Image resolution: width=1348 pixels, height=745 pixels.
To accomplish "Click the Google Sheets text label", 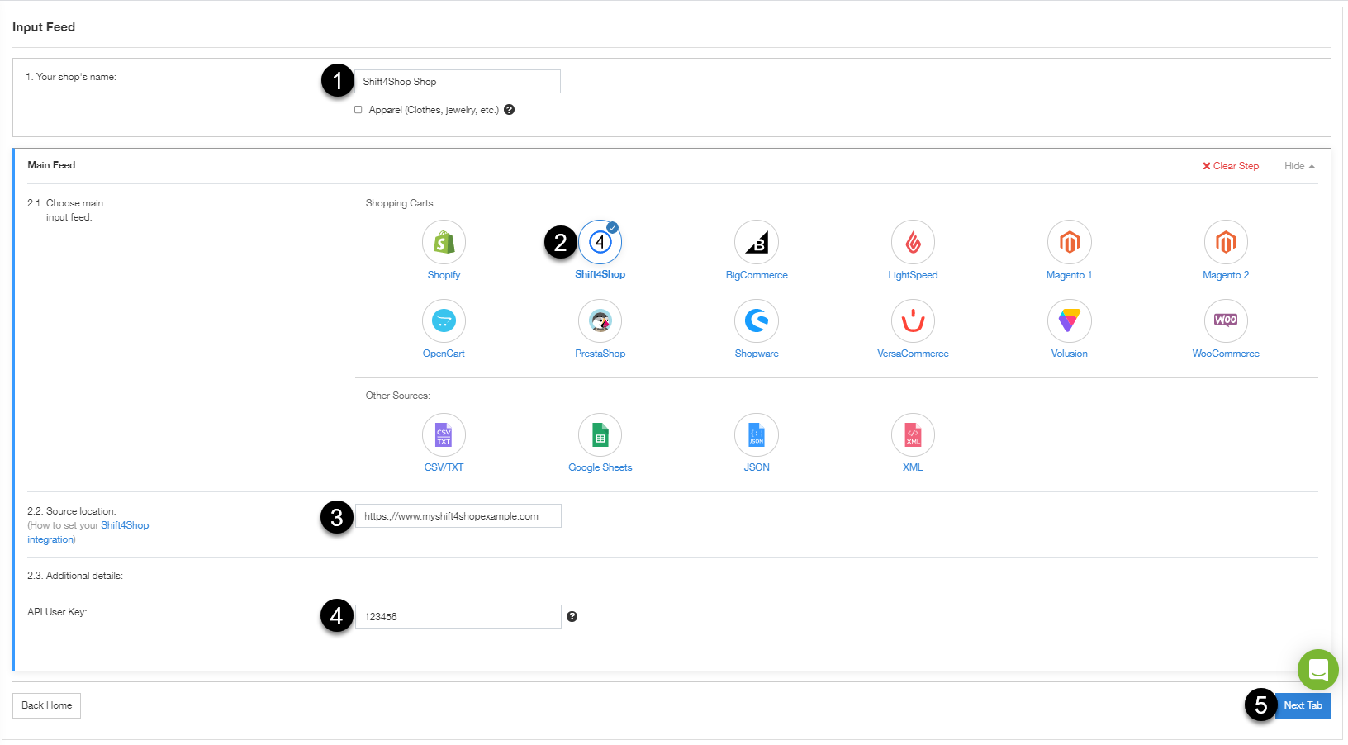I will (x=600, y=467).
